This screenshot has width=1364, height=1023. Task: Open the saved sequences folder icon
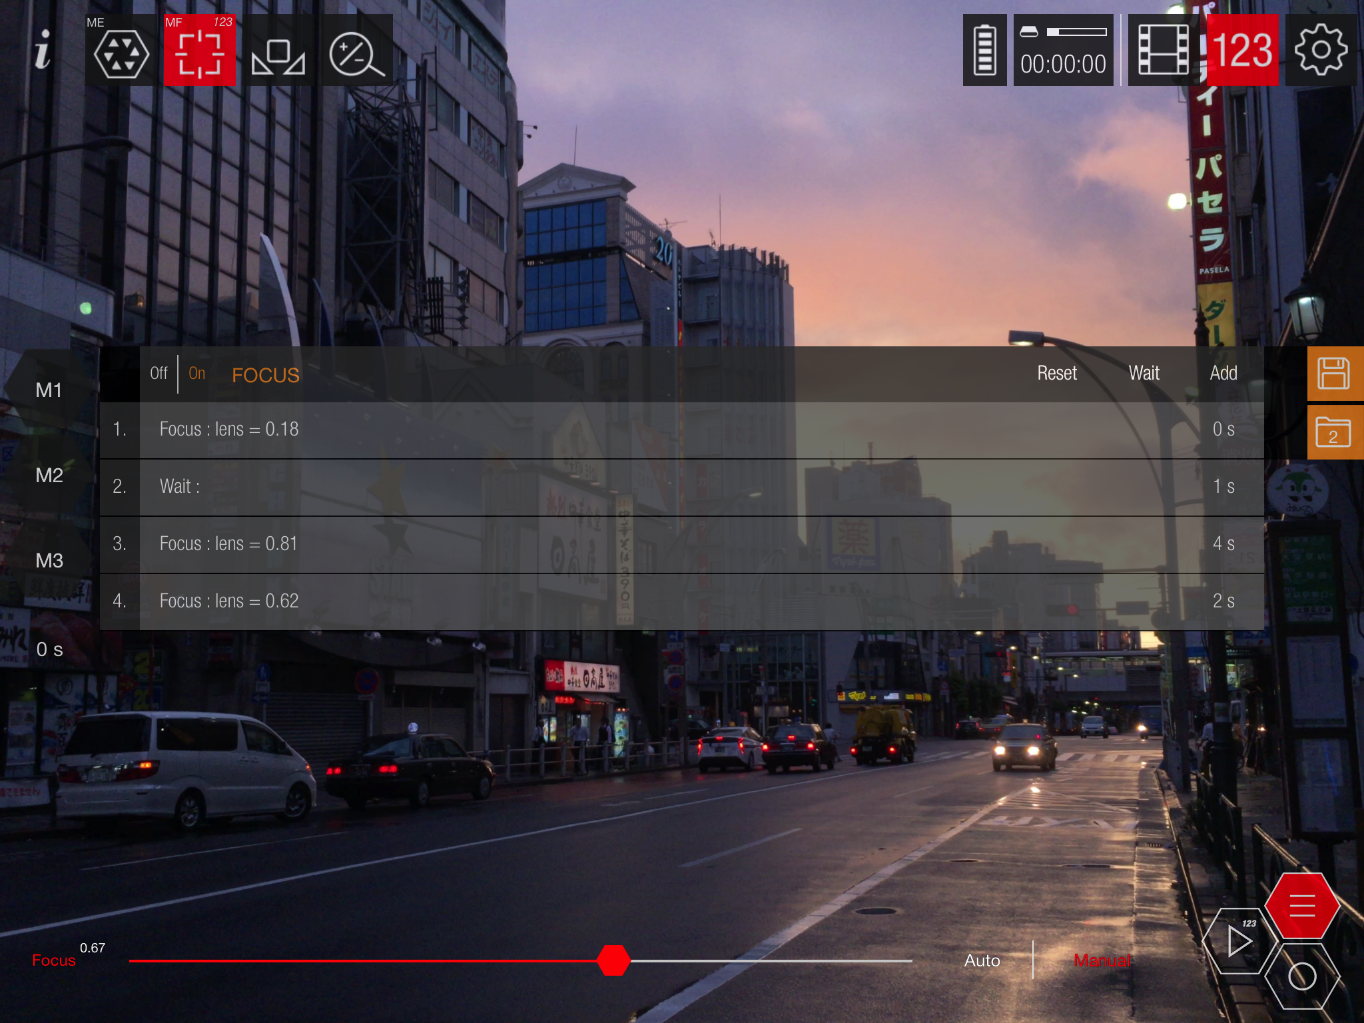point(1333,433)
